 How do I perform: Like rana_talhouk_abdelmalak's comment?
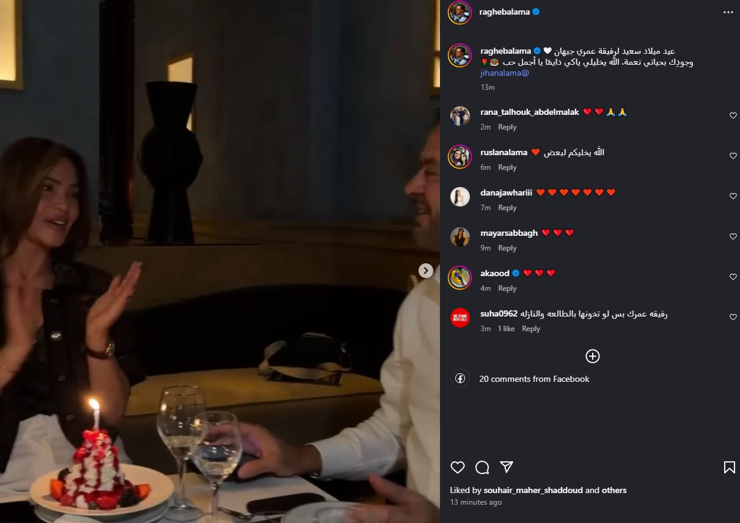coord(733,115)
